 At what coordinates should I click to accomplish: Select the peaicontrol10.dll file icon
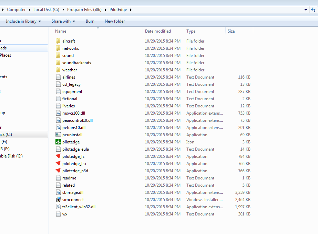58,120
